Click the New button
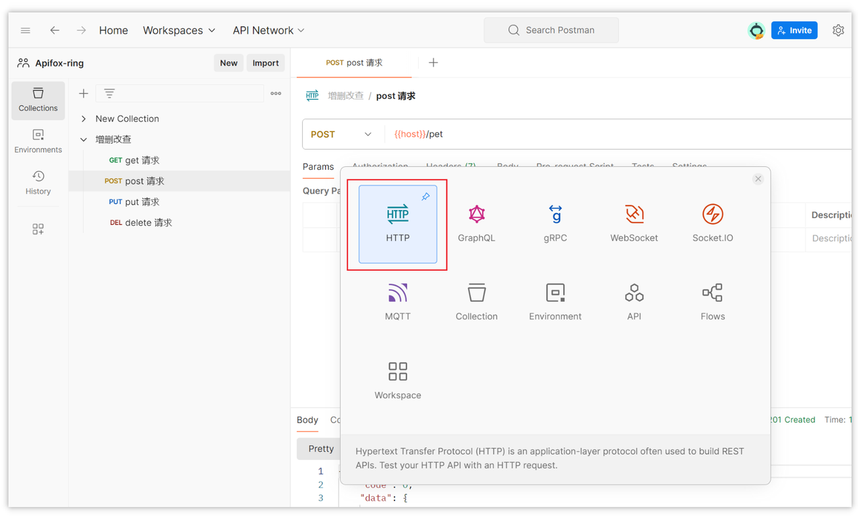The width and height of the screenshot is (863, 516). tap(229, 63)
